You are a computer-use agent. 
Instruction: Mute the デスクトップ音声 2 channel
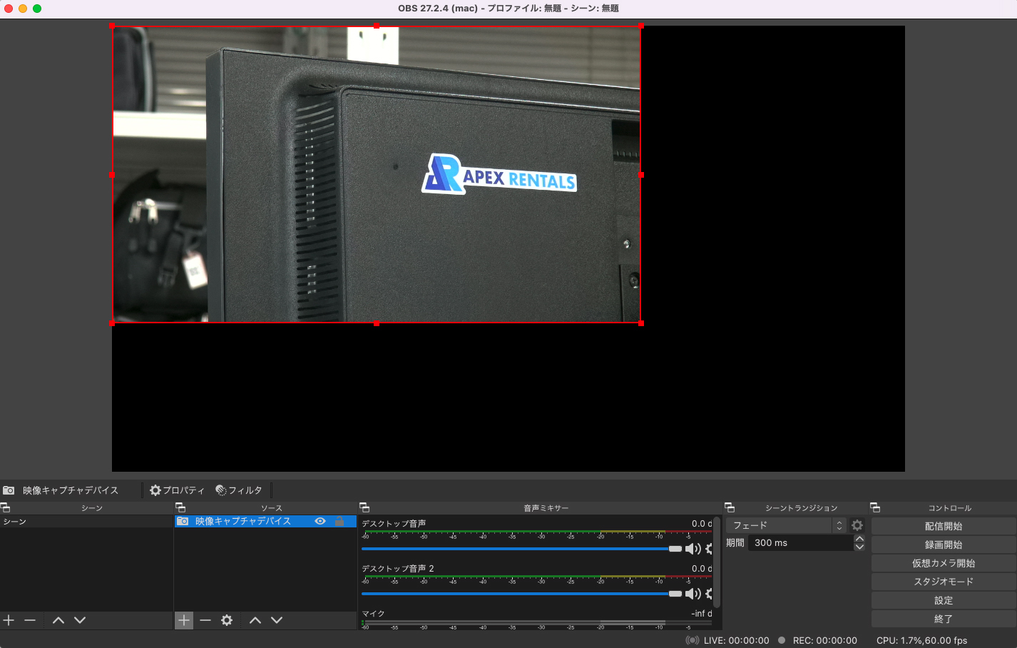[x=693, y=594]
